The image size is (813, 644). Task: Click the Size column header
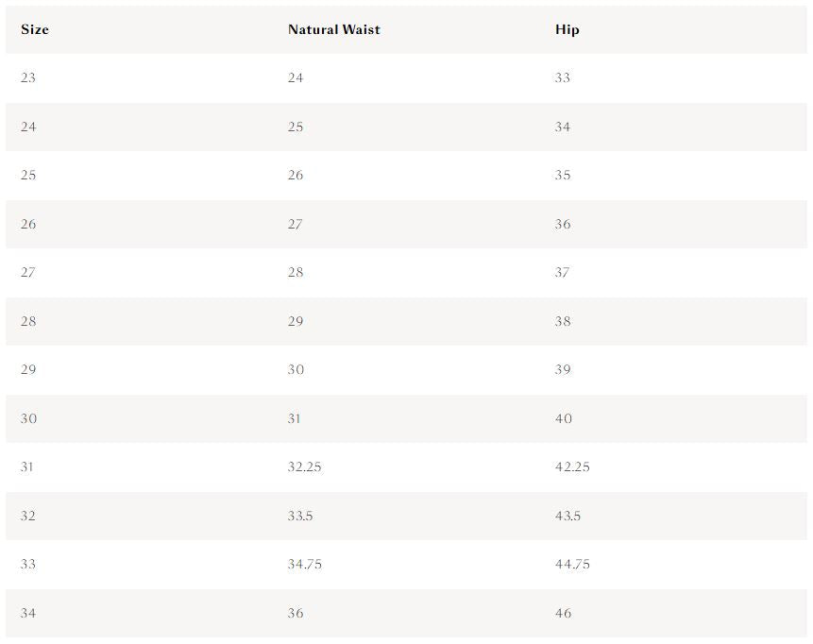click(35, 29)
